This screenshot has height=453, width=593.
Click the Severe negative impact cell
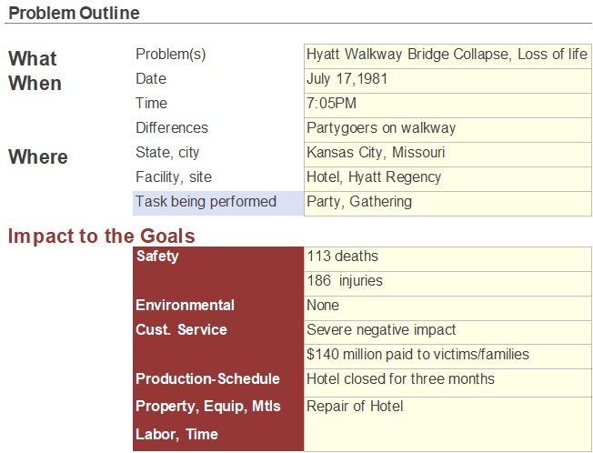point(447,332)
